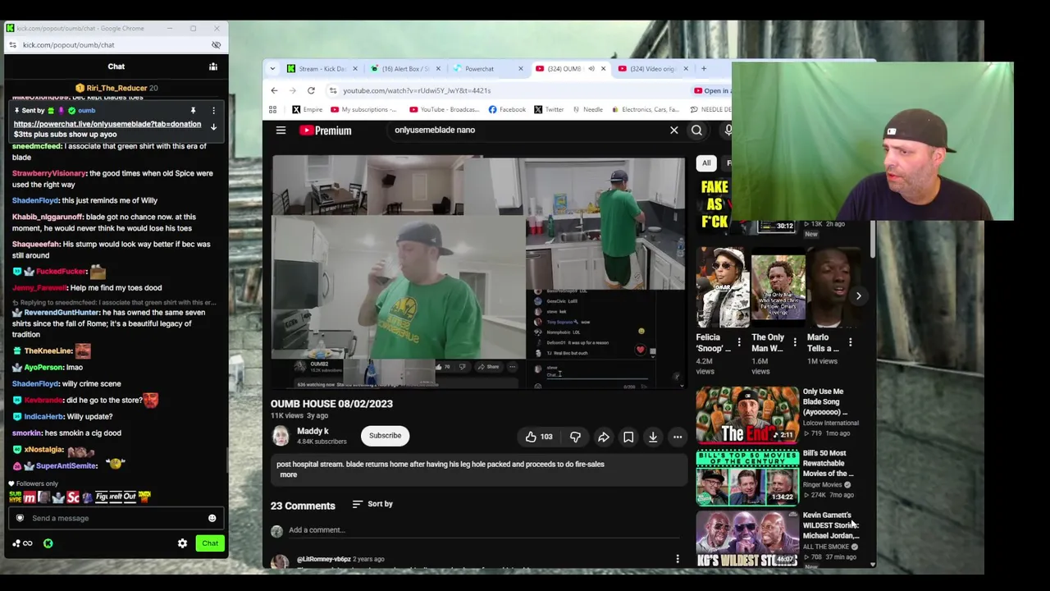
Task: Click 'Open in app' in the address bar
Action: click(712, 91)
